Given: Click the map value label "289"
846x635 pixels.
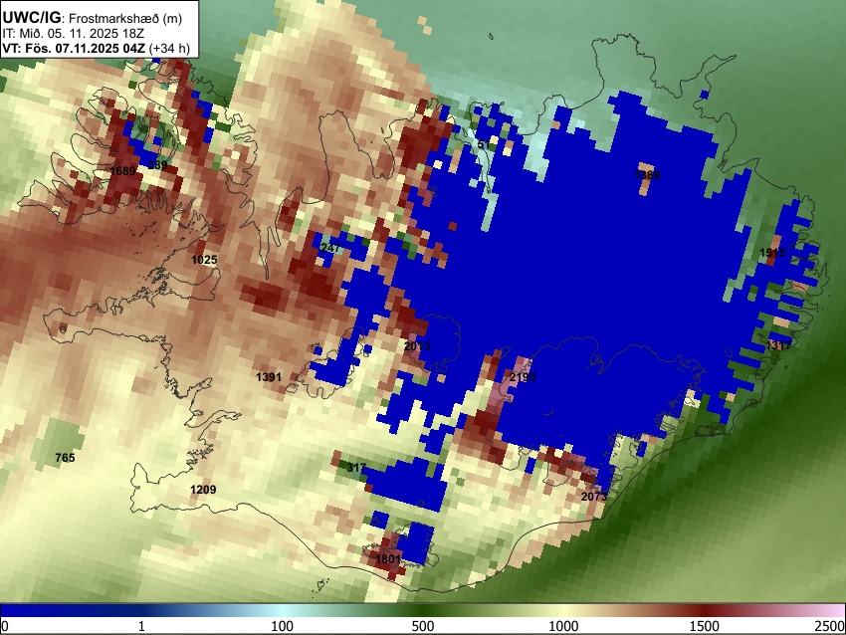Looking at the screenshot, I should (x=157, y=165).
